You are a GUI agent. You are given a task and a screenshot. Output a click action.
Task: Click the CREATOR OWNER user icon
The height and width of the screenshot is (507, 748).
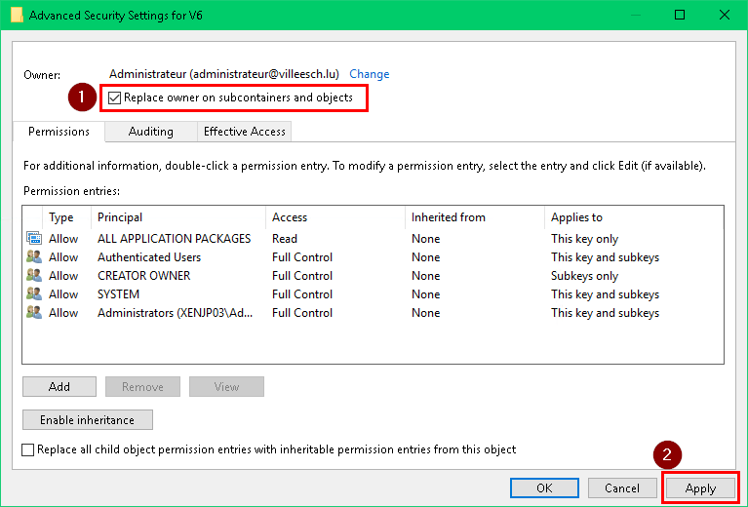pos(34,276)
